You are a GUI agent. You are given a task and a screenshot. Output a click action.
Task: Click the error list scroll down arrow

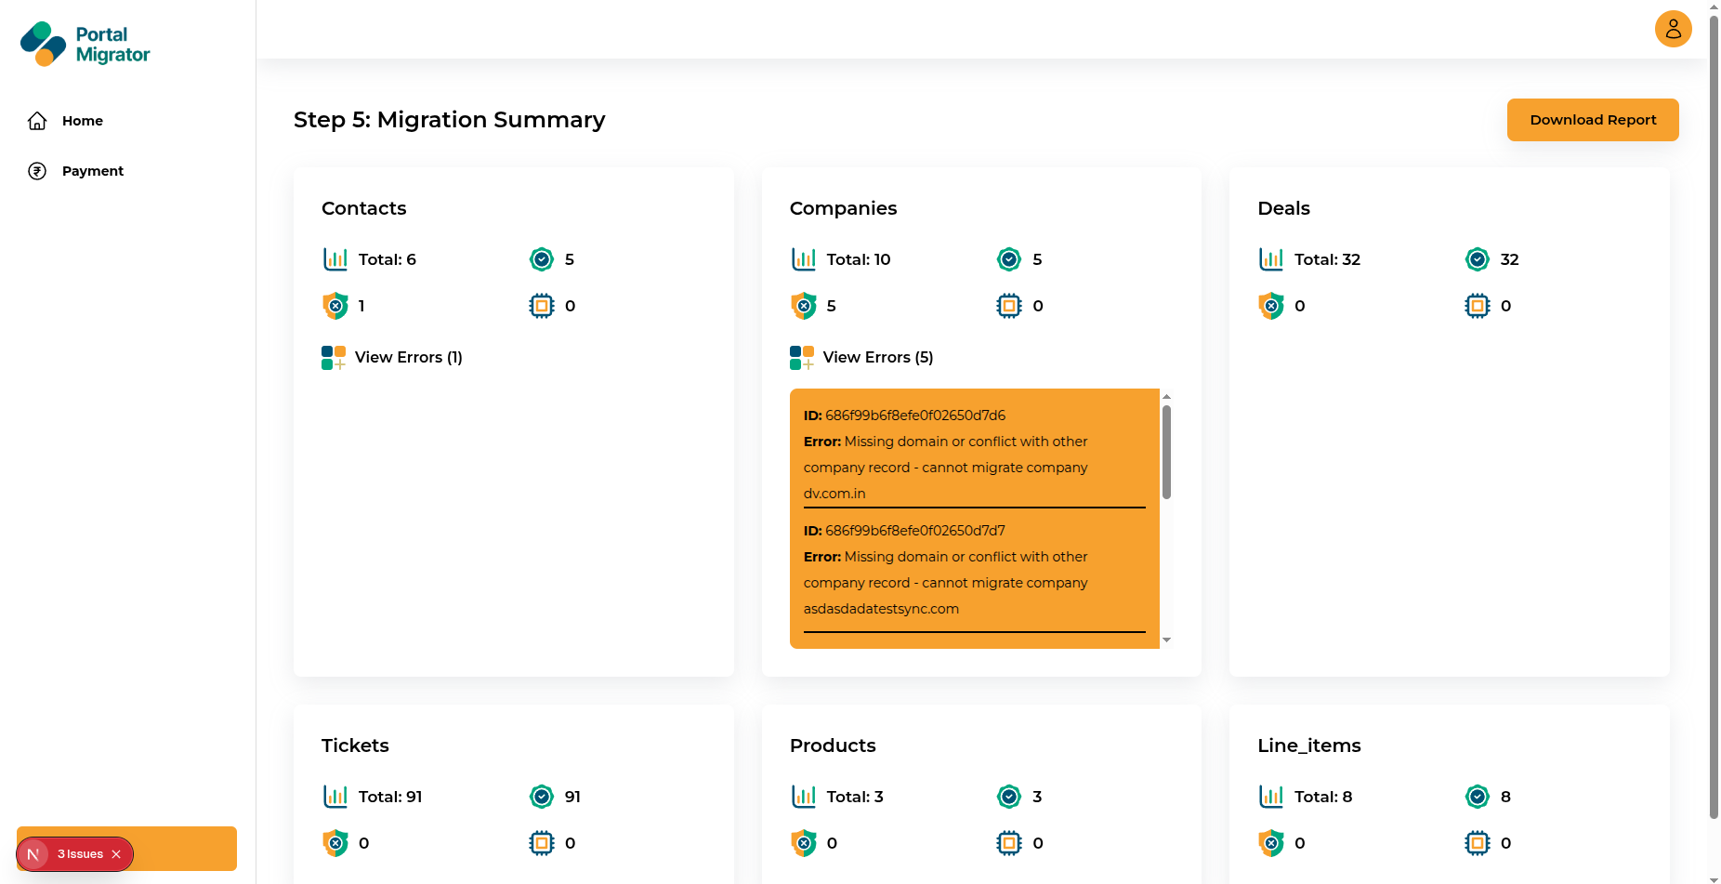(x=1166, y=640)
